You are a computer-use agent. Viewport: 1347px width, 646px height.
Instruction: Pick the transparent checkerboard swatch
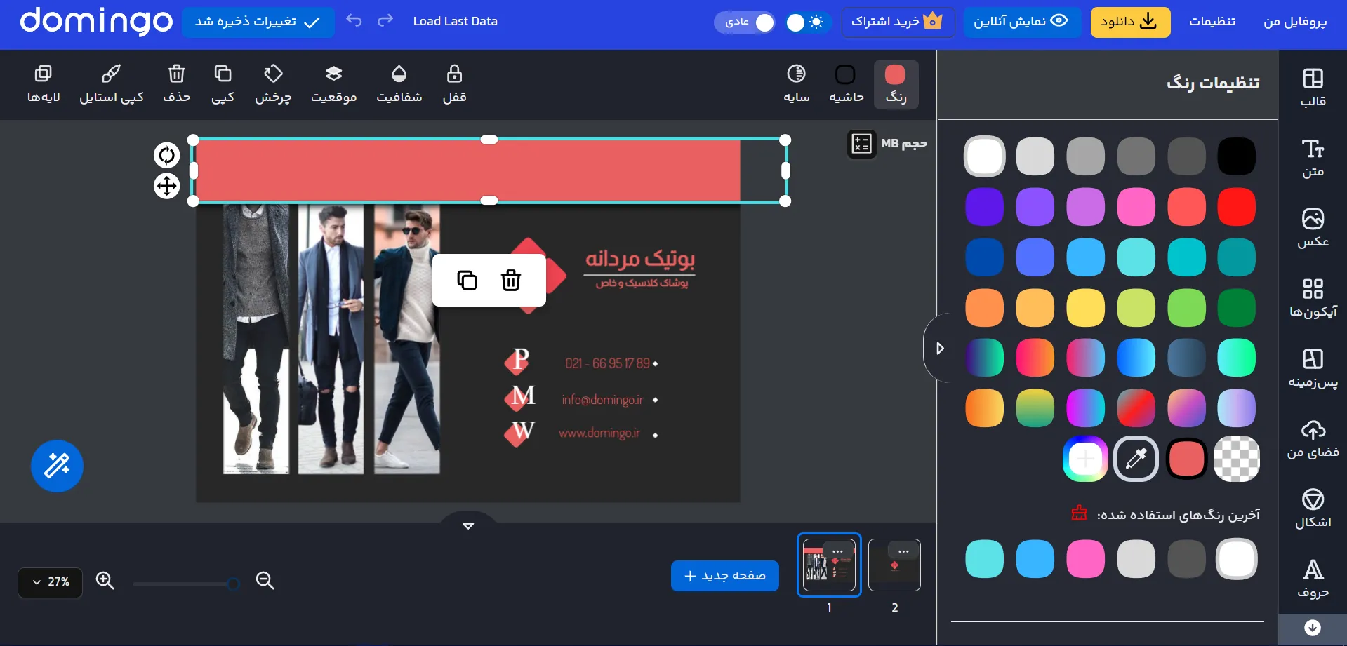point(1236,459)
